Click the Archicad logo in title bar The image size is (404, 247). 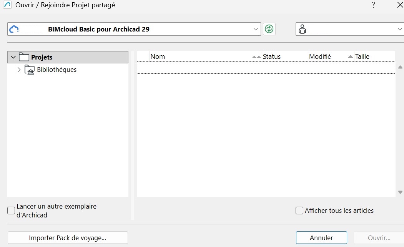(7, 5)
